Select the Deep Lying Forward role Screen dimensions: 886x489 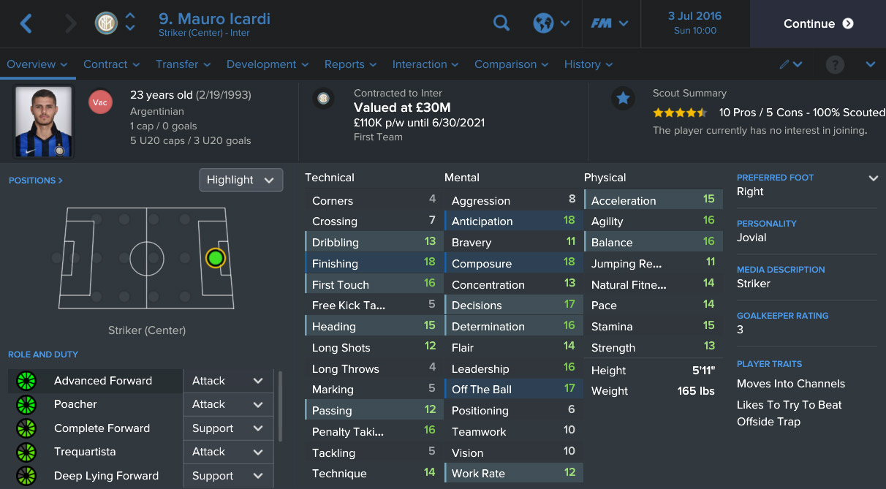(x=106, y=476)
